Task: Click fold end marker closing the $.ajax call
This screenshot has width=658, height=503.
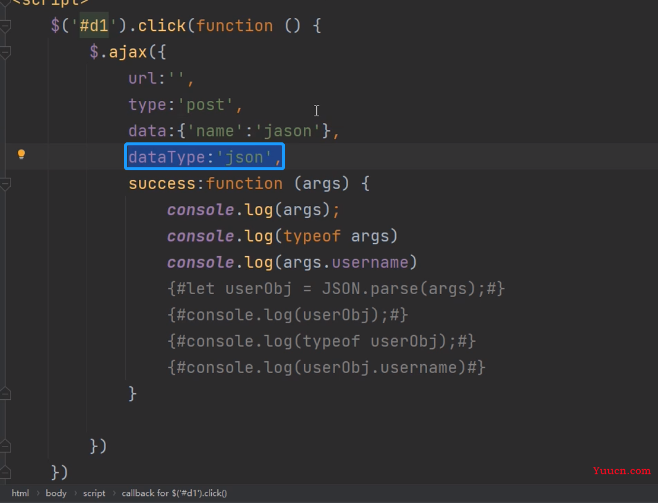Action: tap(5, 446)
